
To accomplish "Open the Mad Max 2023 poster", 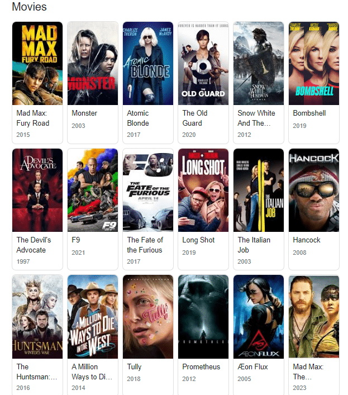I will pos(314,317).
